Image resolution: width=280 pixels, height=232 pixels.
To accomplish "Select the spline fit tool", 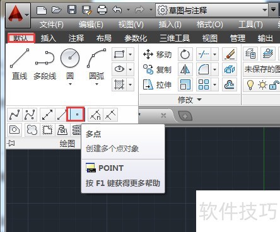I will pyautogui.click(x=15, y=115).
